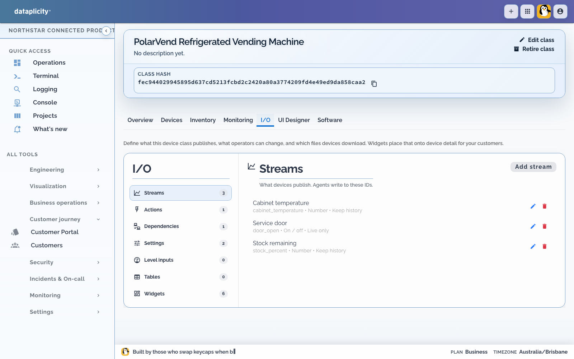Go to the dataplicity home logo
The height and width of the screenshot is (359, 574).
click(32, 11)
